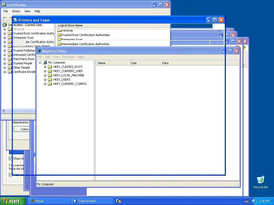Click the Type column header in Registry Editor
Viewport: 274px width, 205px height.
143,63
